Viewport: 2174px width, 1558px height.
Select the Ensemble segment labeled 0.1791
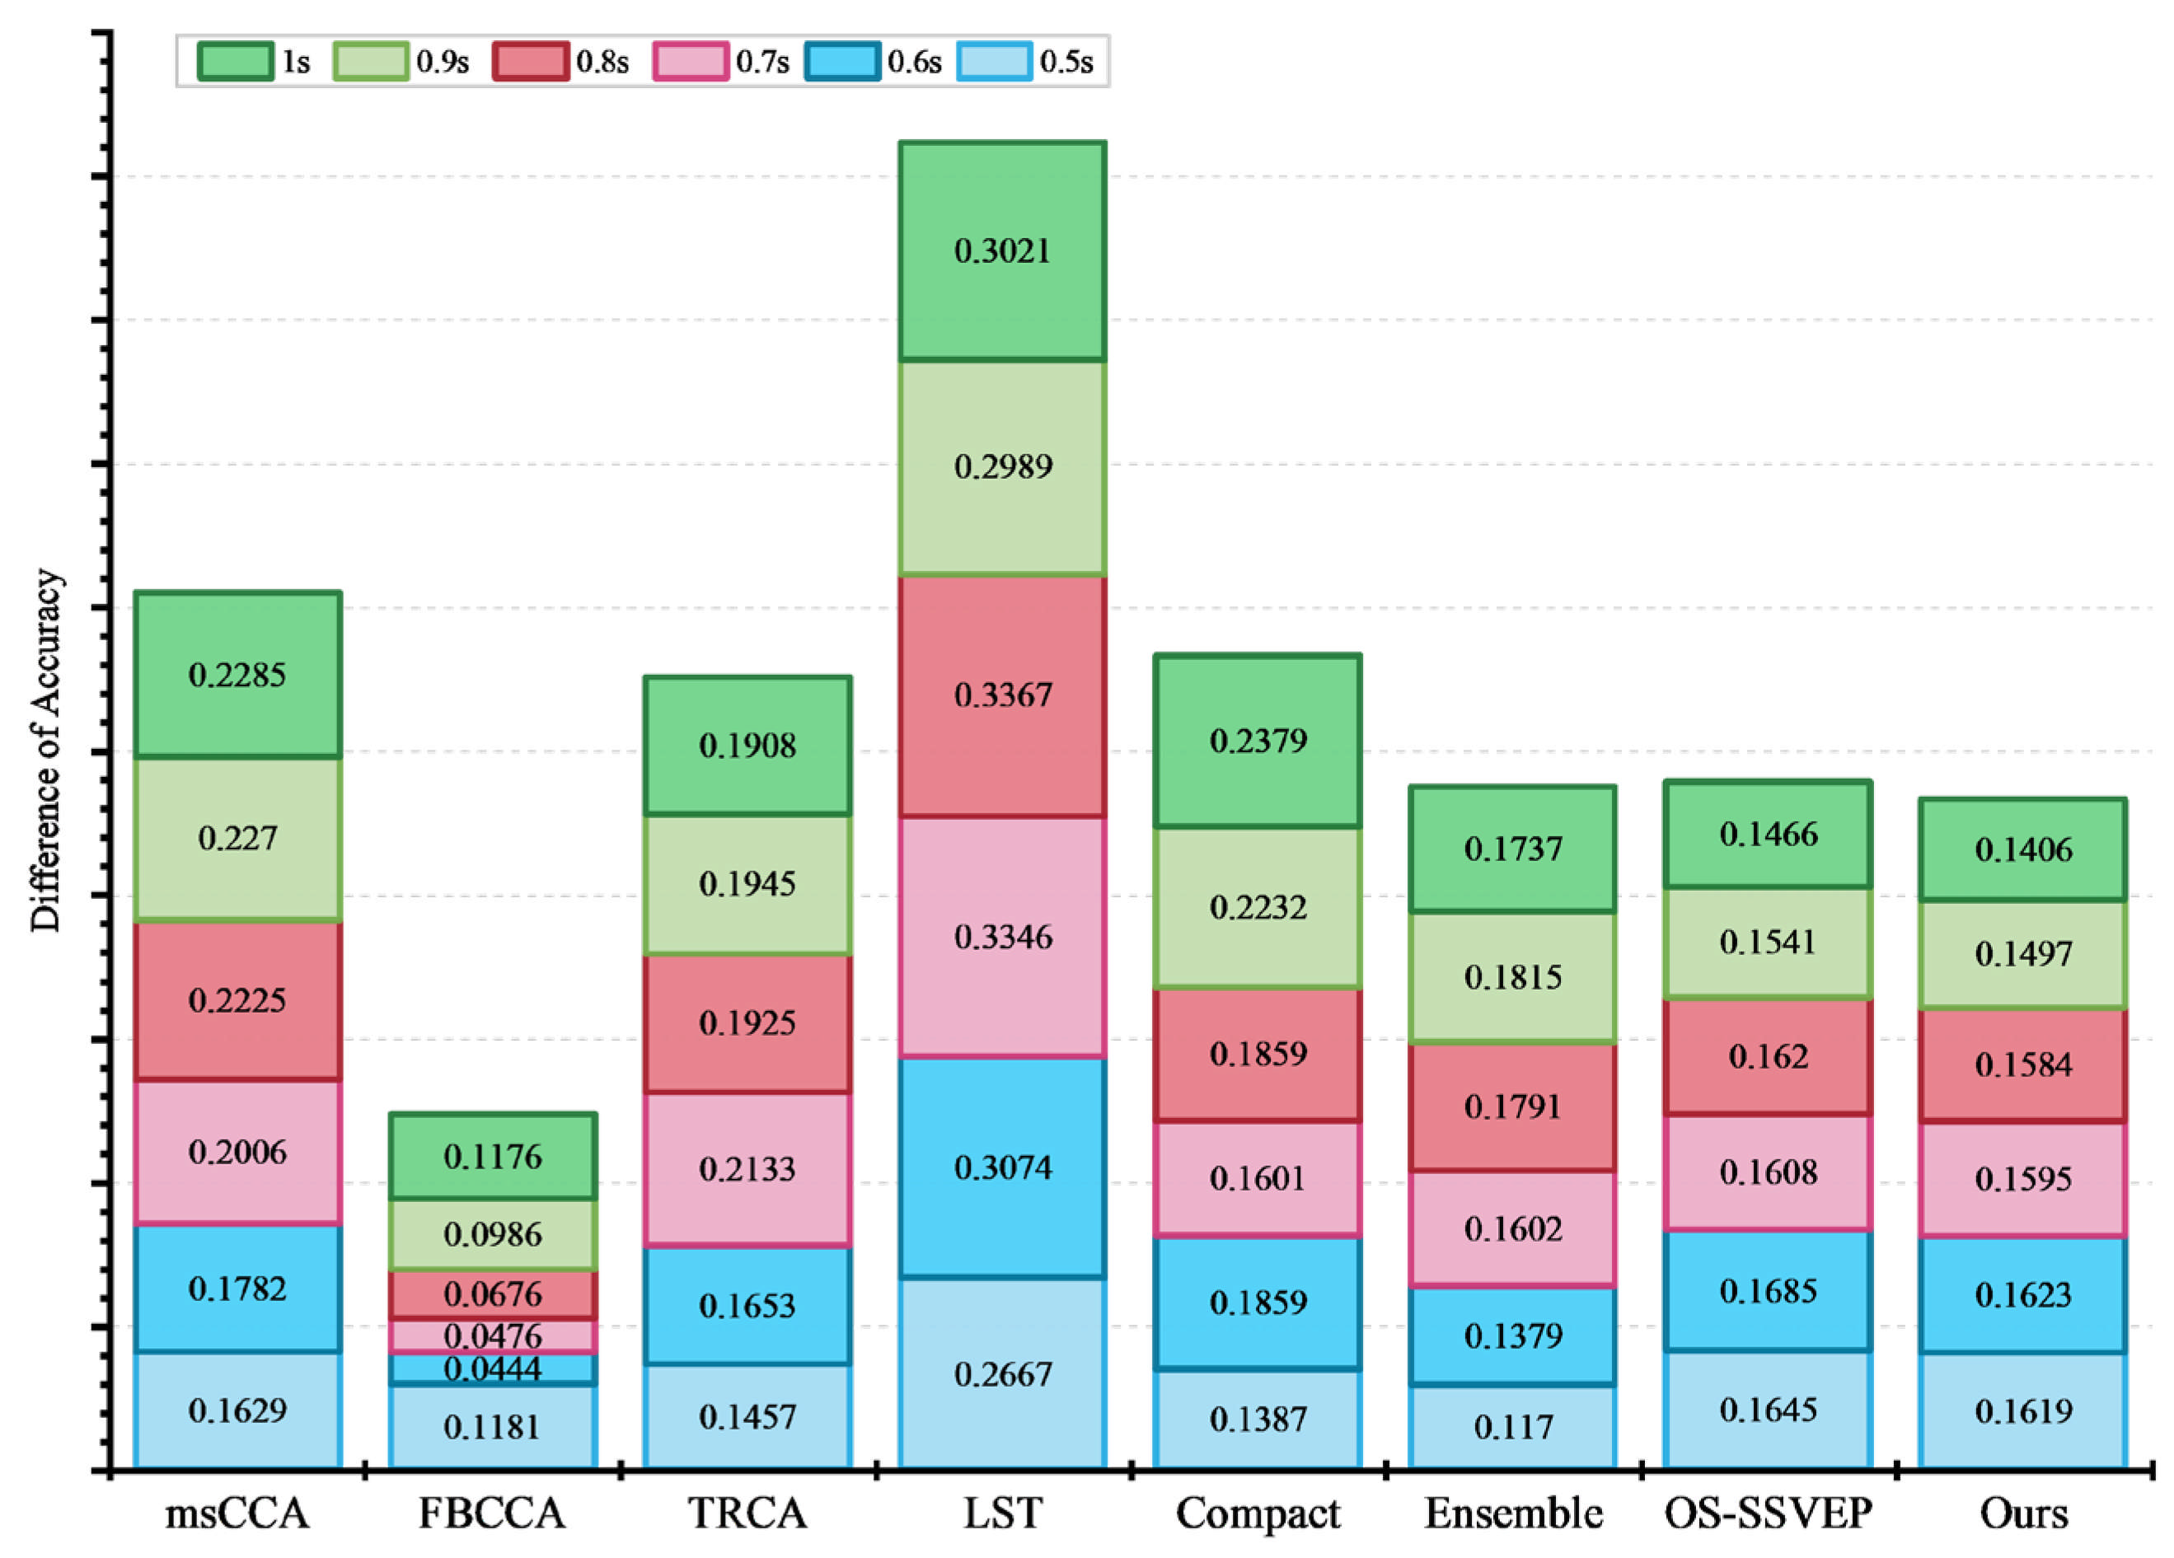1512,1107
